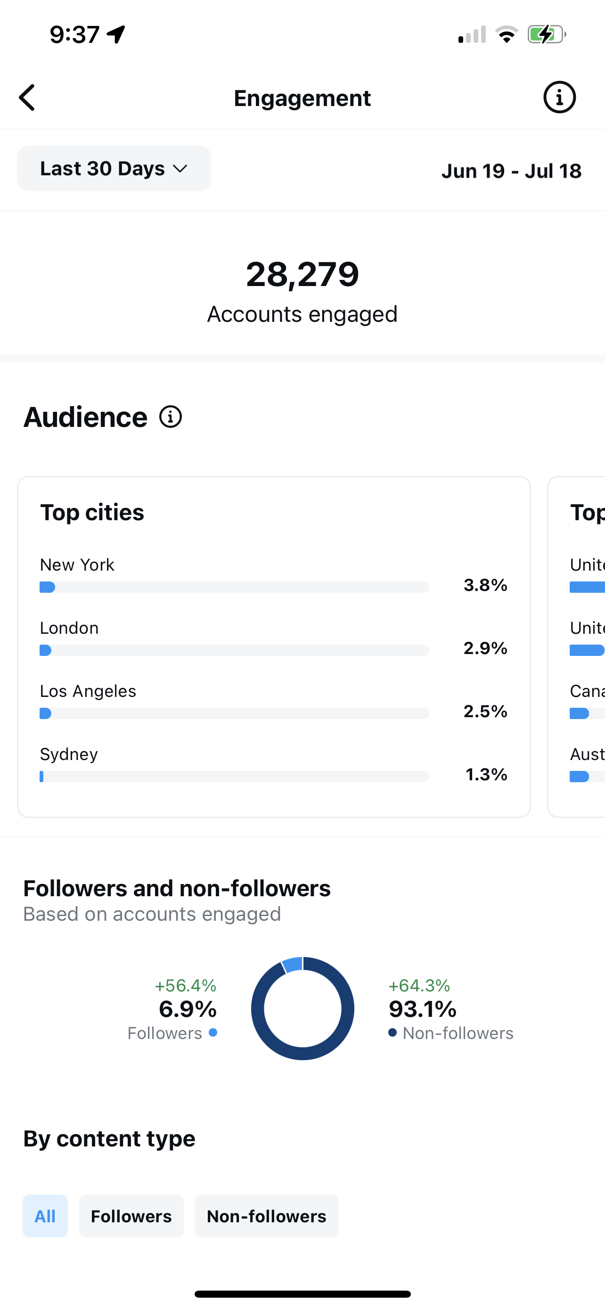The width and height of the screenshot is (605, 1309).
Task: Tap the 28,279 accounts engaged number
Action: click(303, 274)
